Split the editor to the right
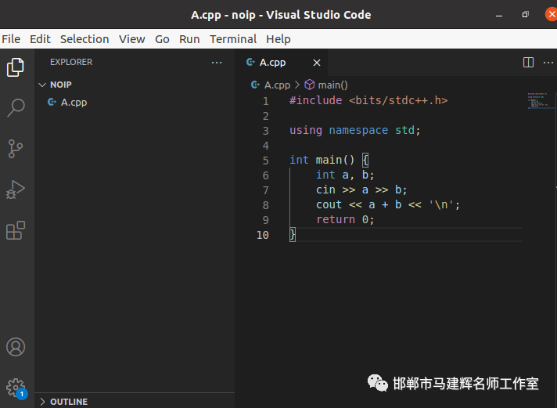This screenshot has width=557, height=408. 528,63
